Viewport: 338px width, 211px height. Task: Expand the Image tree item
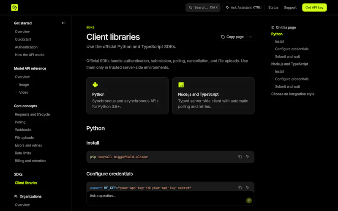(16, 85)
